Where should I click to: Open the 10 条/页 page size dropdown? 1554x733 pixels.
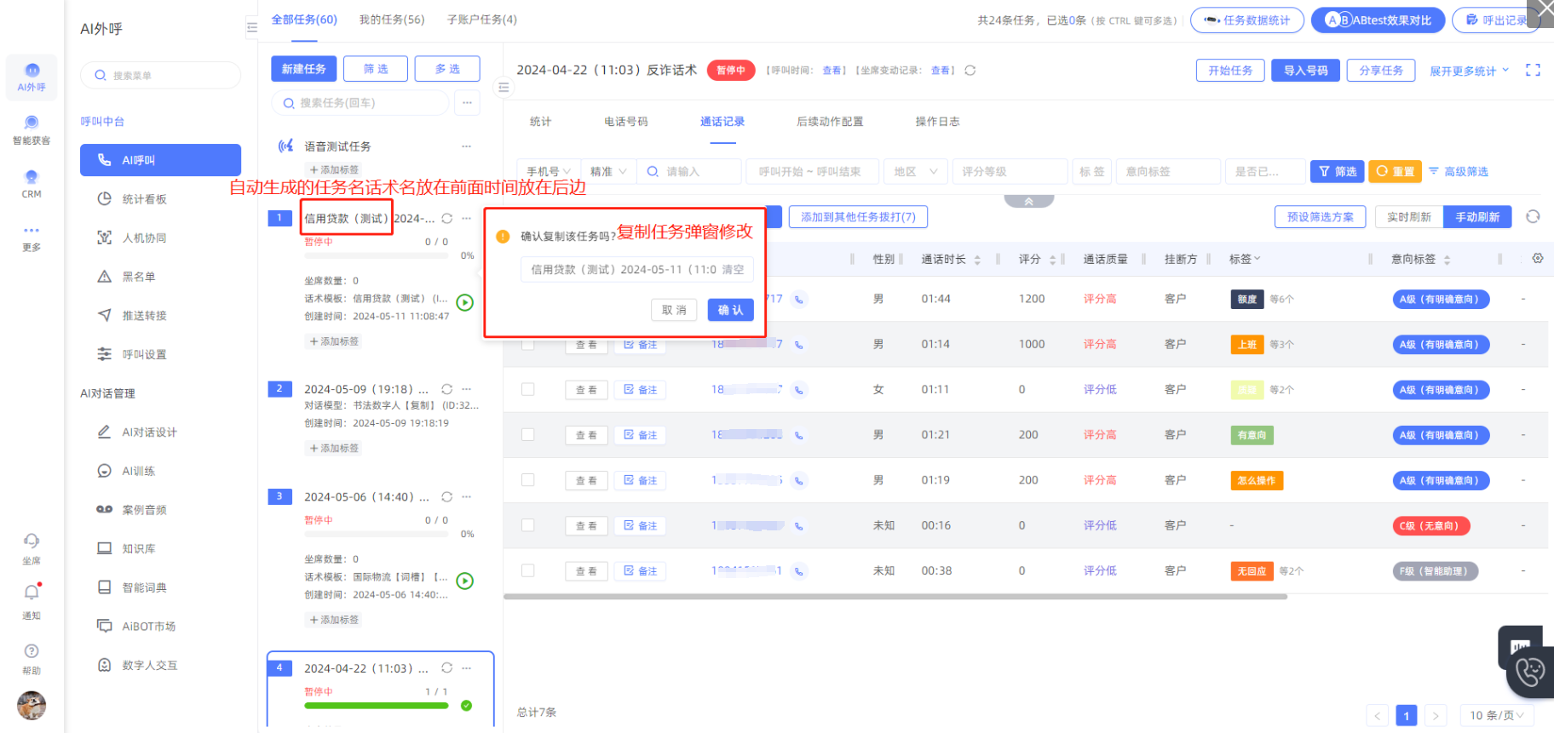coord(1497,715)
